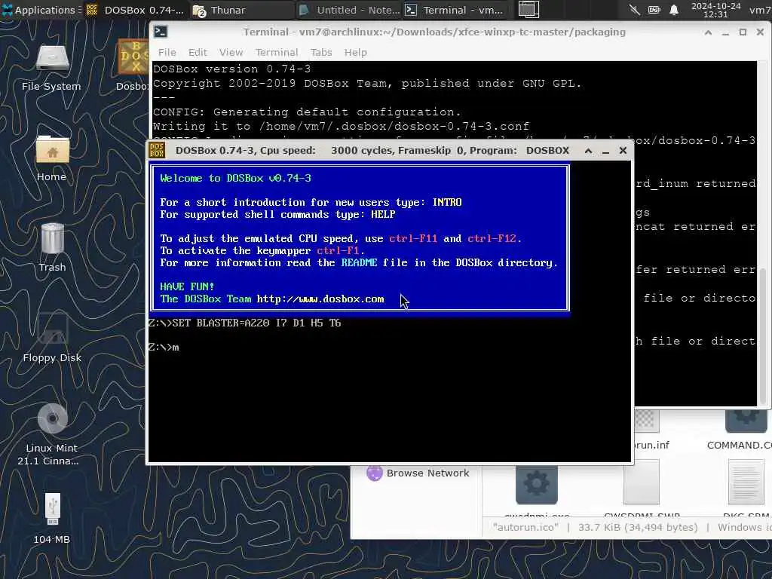Click the Thunar status bar file size text
The height and width of the screenshot is (579, 772).
pyautogui.click(x=638, y=527)
